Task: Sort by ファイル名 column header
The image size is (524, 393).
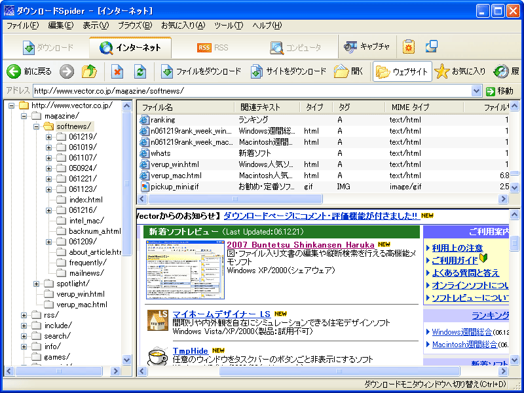Action: 186,107
